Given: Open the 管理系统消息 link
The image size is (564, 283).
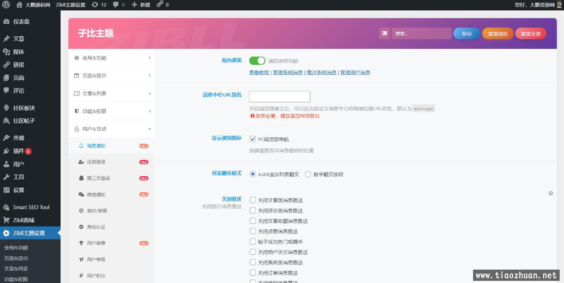Looking at the screenshot, I should click(x=288, y=73).
